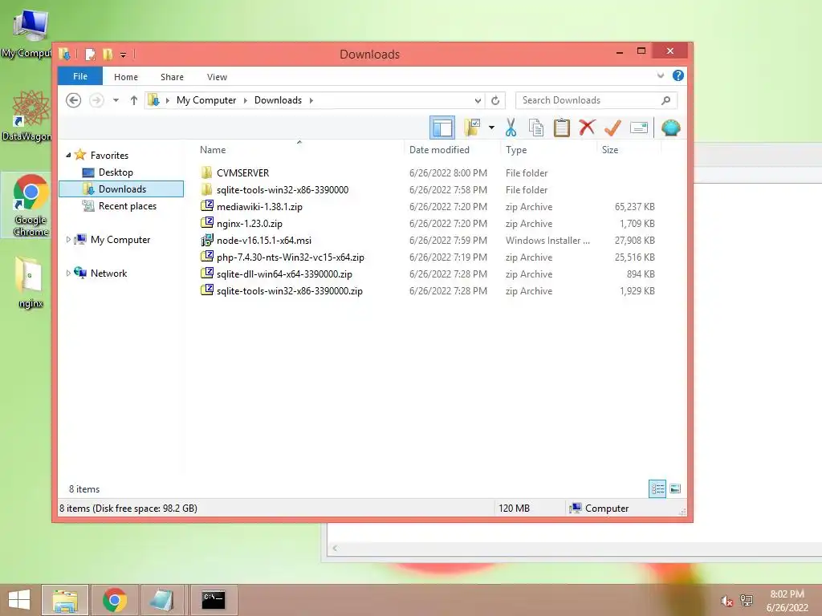Select Network in the navigation pane
Image resolution: width=822 pixels, height=616 pixels.
[108, 273]
